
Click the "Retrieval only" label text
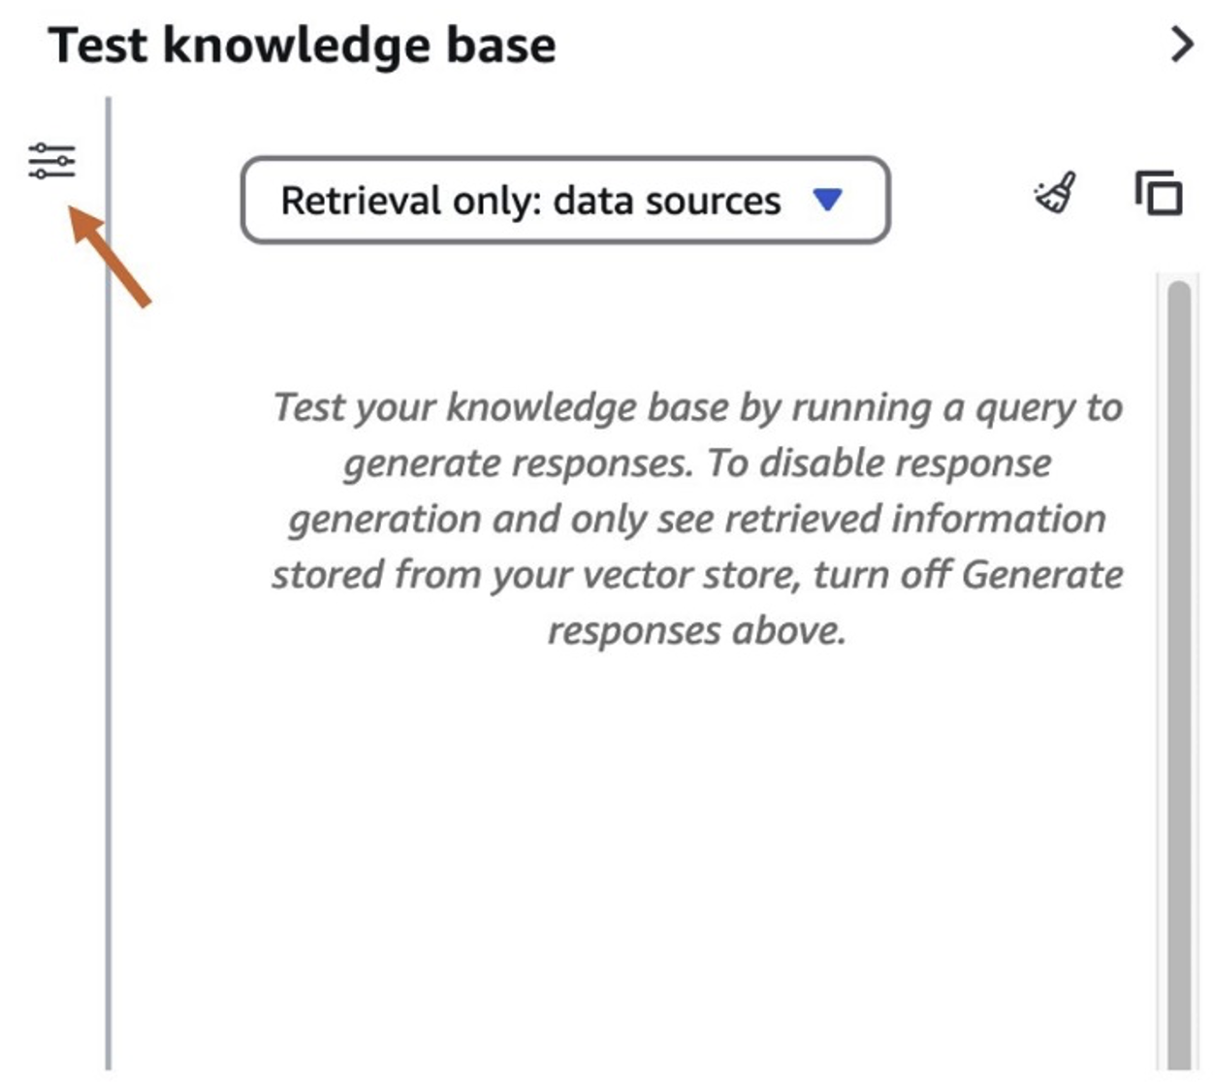411,201
